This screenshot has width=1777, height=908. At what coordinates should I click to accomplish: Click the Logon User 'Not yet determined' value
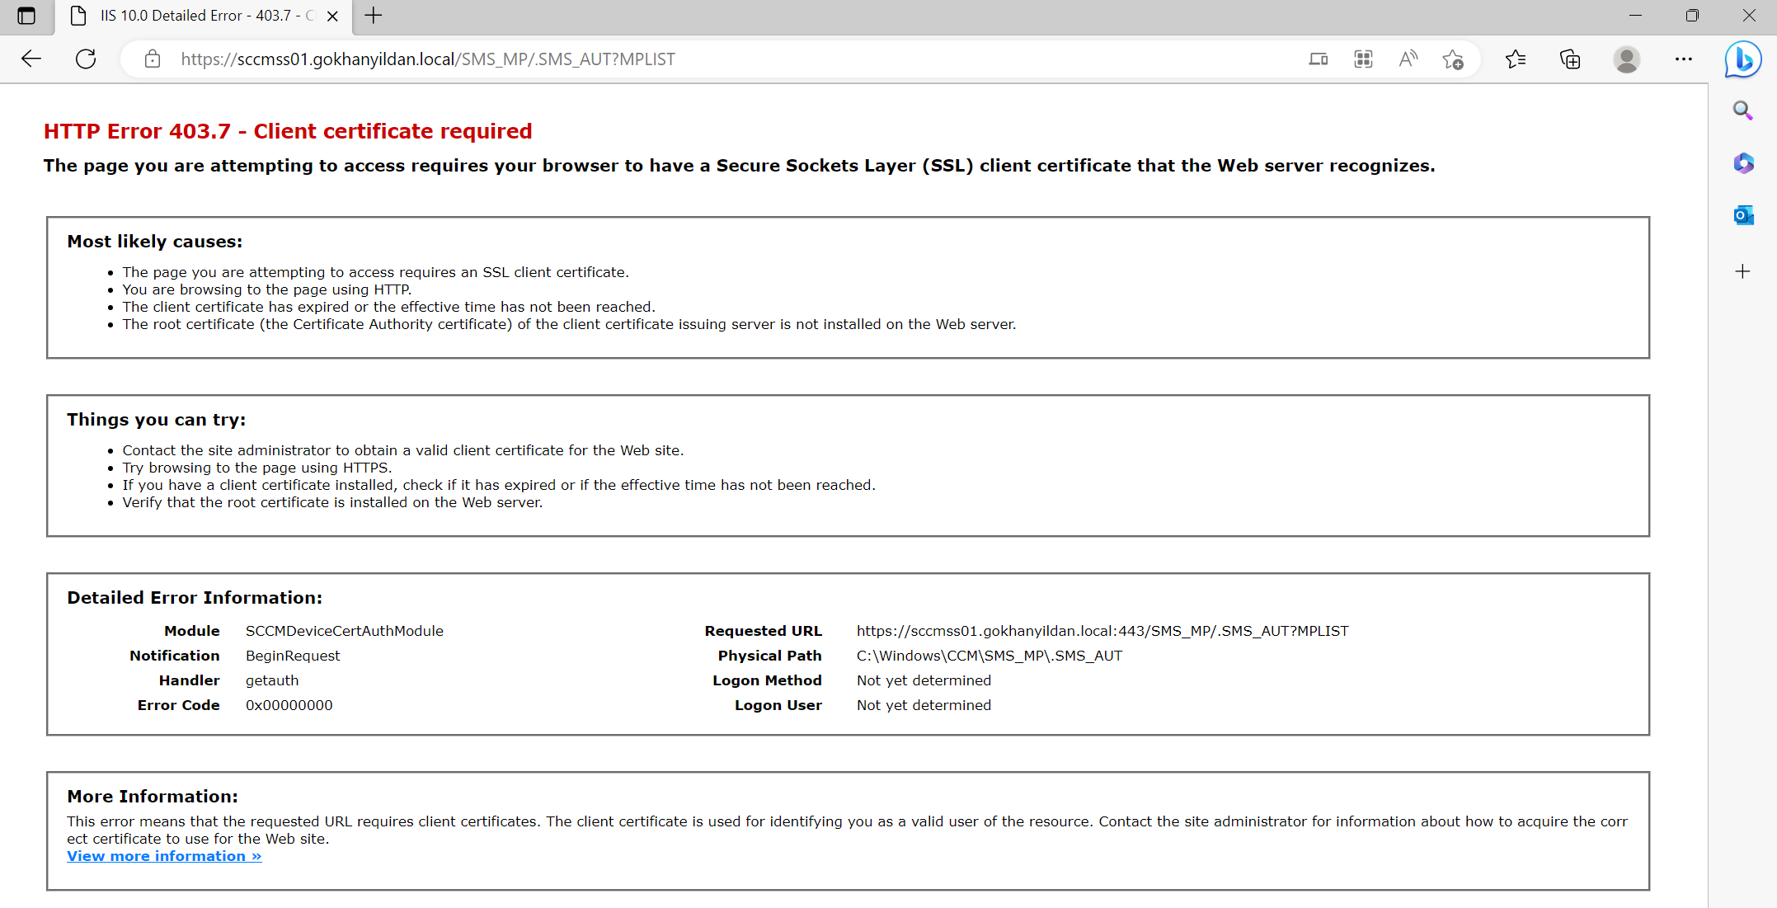(x=924, y=705)
